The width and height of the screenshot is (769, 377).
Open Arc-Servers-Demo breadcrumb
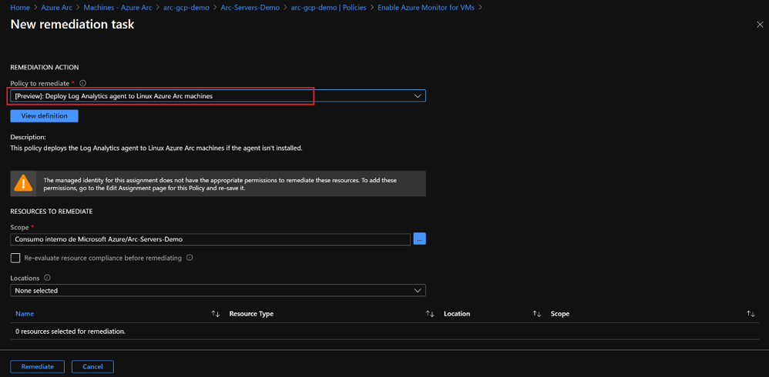pos(250,8)
